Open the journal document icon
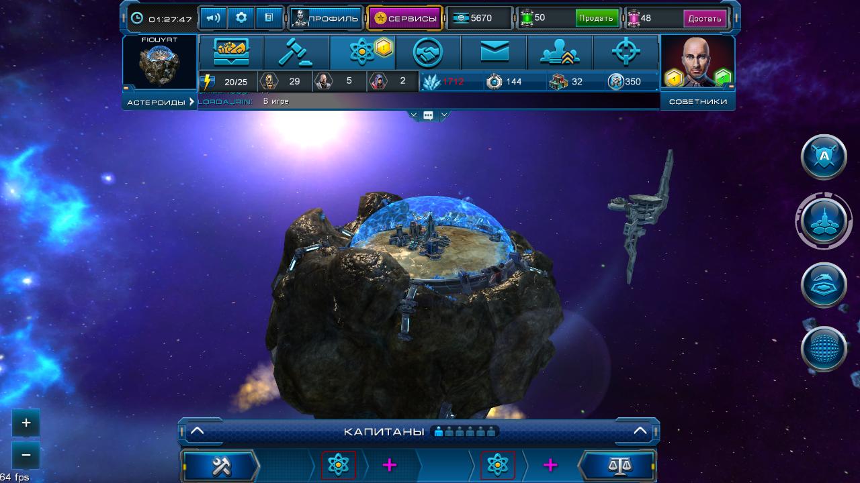This screenshot has width=860, height=483. coord(269,18)
